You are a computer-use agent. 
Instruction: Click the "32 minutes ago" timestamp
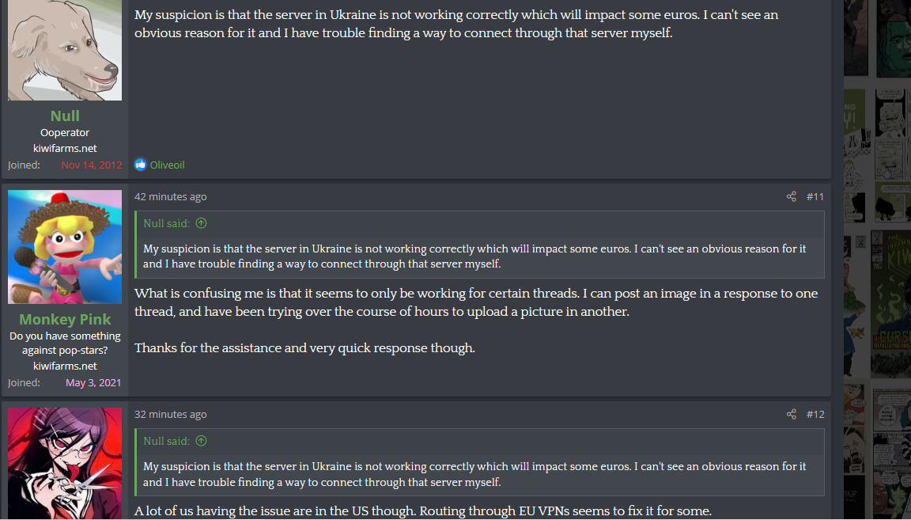pyautogui.click(x=170, y=414)
